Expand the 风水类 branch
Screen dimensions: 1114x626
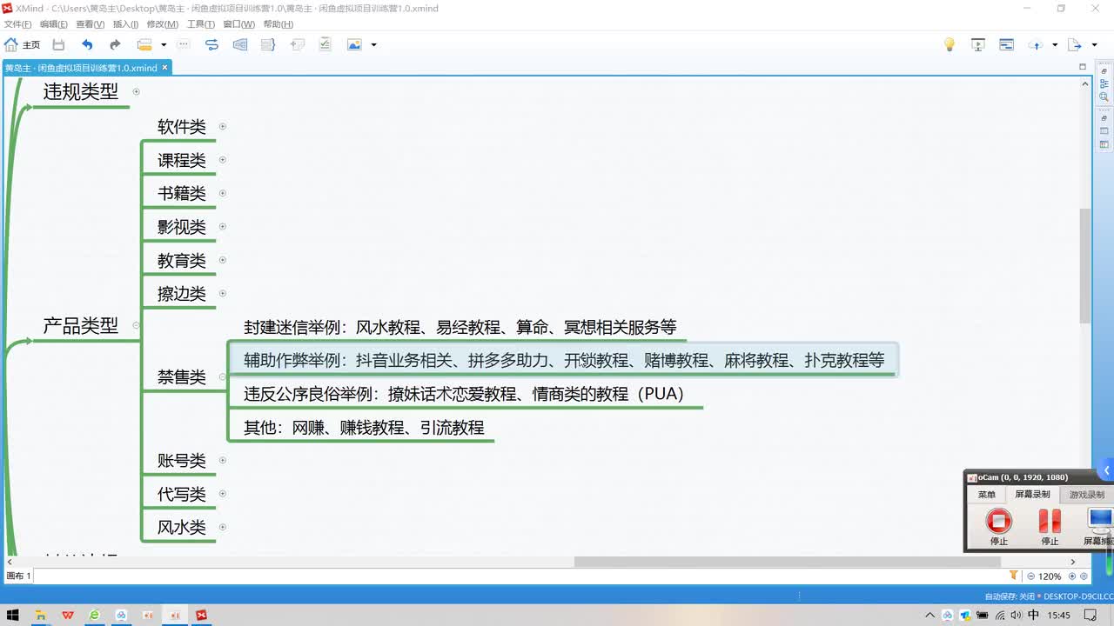click(x=223, y=528)
